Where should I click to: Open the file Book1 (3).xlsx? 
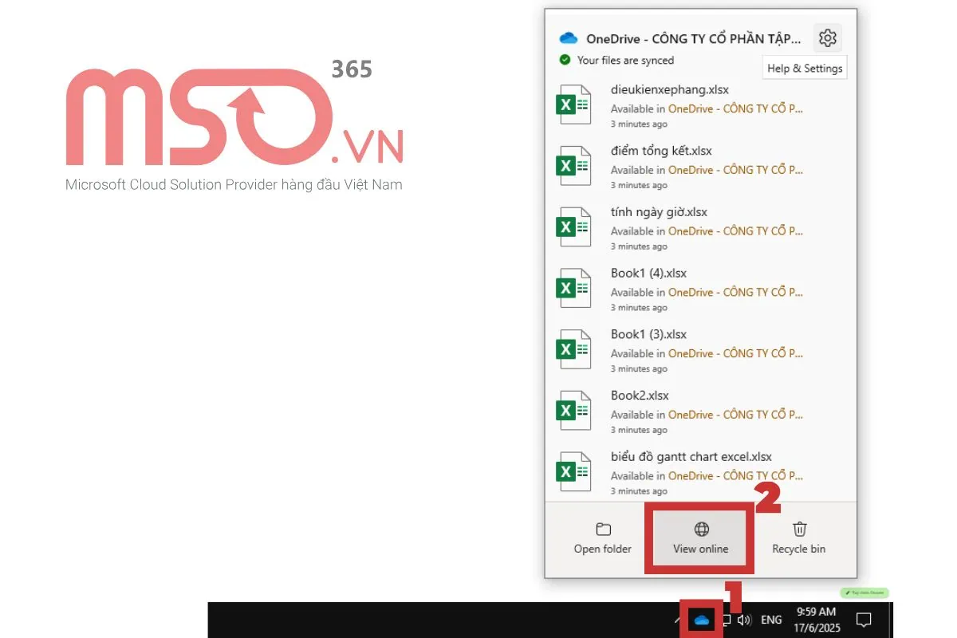(648, 334)
